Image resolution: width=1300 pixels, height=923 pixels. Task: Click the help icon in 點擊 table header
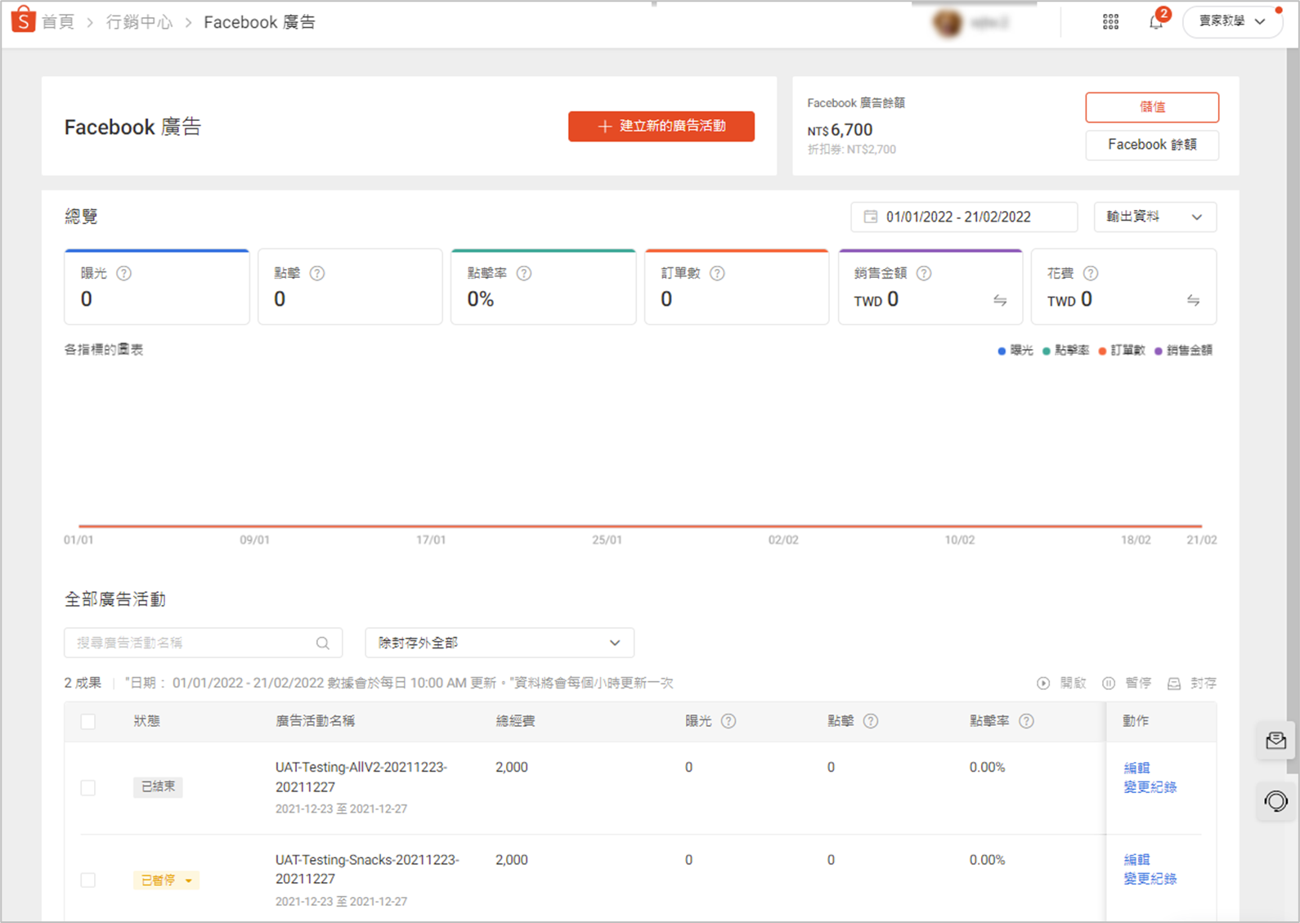coord(871,721)
